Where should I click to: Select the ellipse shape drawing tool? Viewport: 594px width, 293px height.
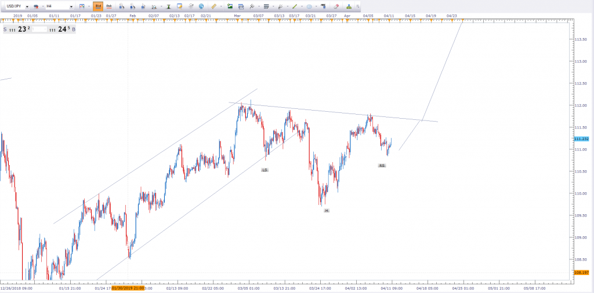(x=309, y=6)
